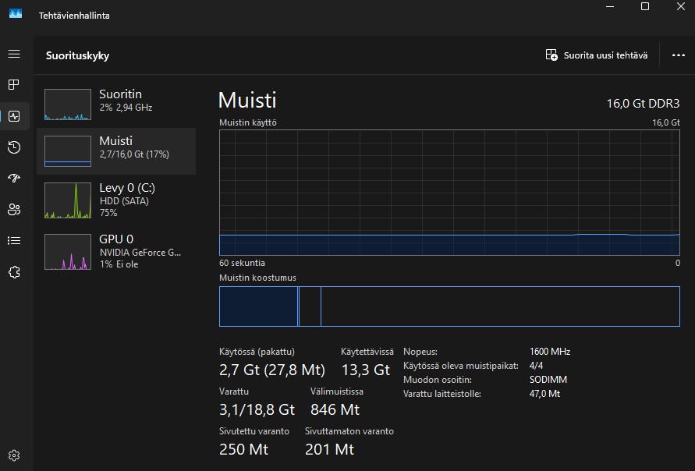Click the Sivutettu varanto value 250 Mt
The height and width of the screenshot is (471, 695).
coord(244,449)
